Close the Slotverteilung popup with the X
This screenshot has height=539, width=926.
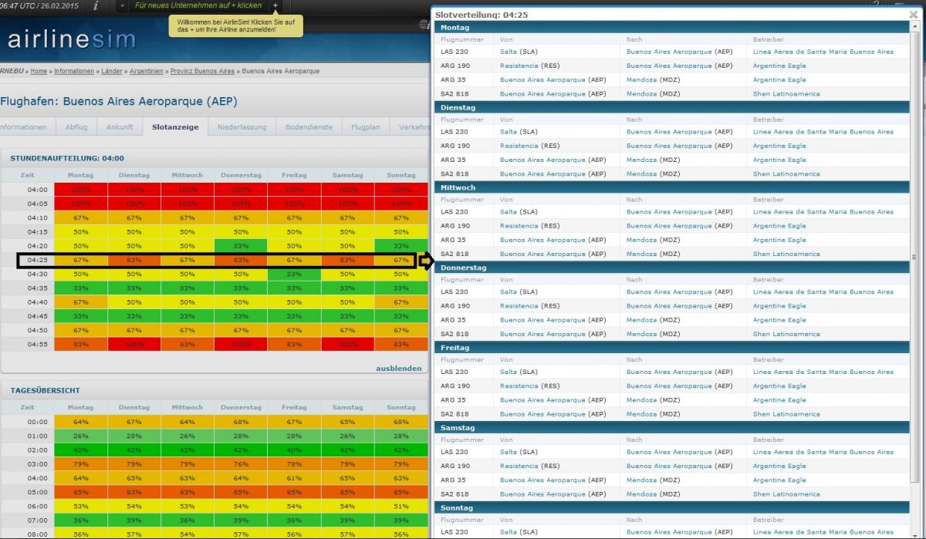point(914,15)
